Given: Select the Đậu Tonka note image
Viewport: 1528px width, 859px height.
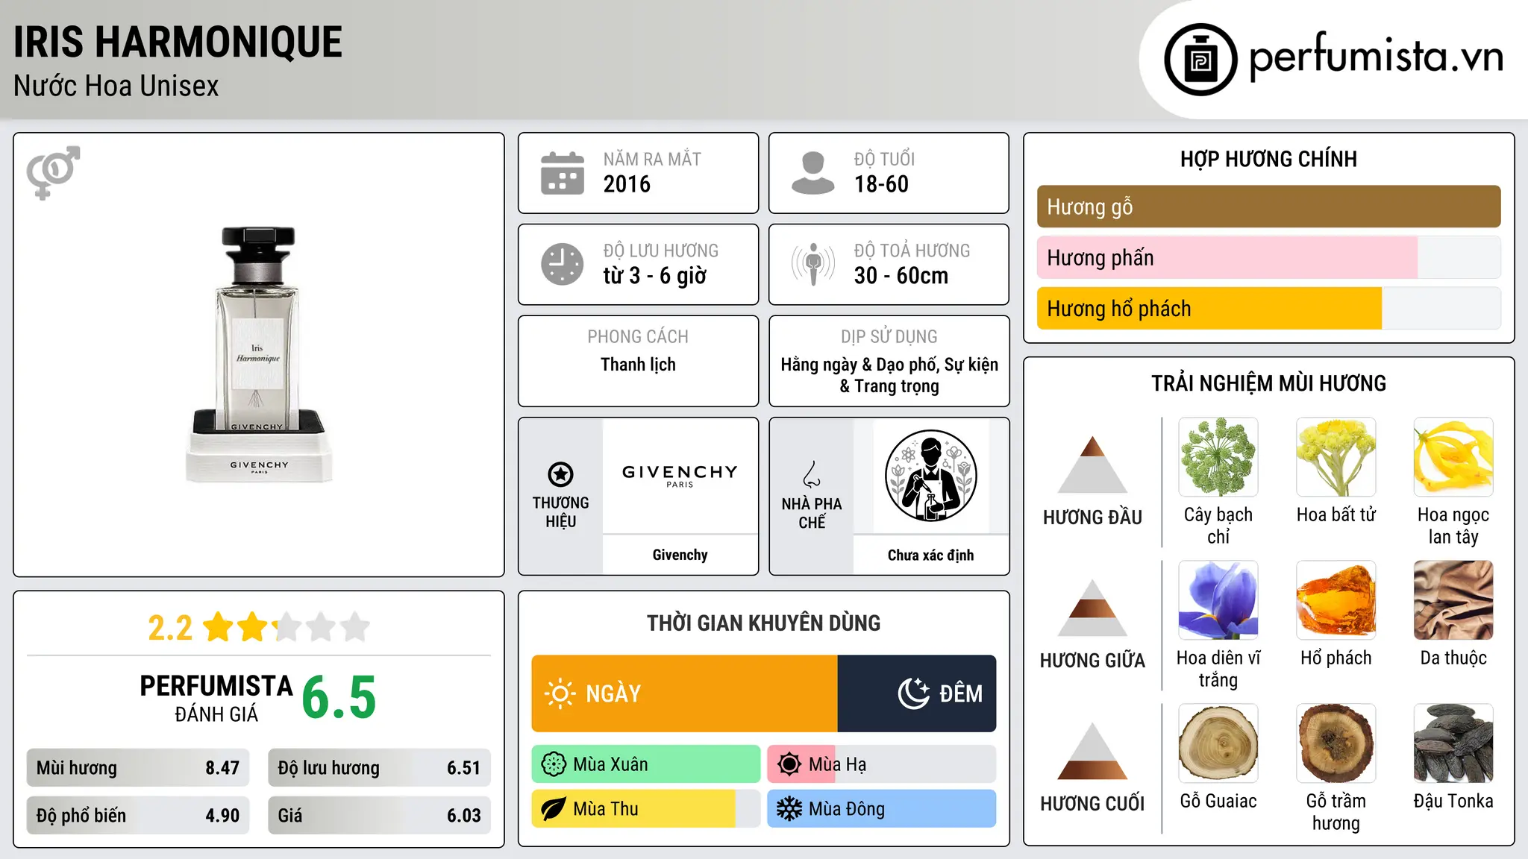Looking at the screenshot, I should 1453,743.
